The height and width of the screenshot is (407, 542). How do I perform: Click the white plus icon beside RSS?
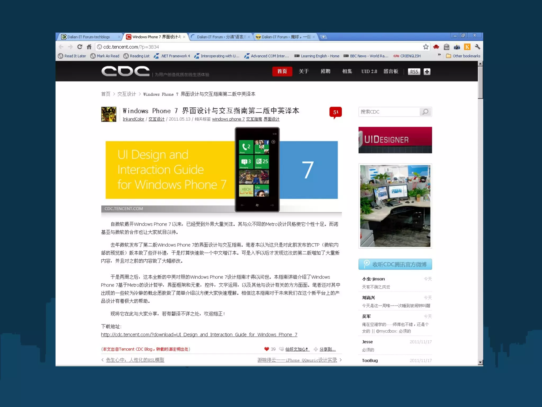click(427, 72)
